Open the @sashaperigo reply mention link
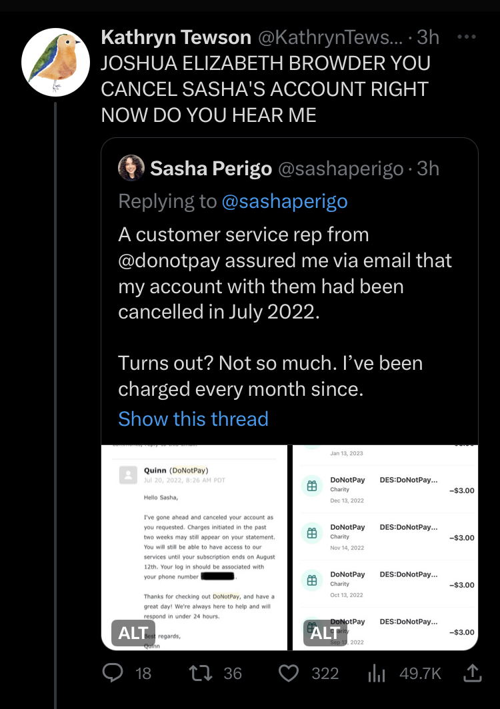Screen dimensions: 500x709 (285, 201)
